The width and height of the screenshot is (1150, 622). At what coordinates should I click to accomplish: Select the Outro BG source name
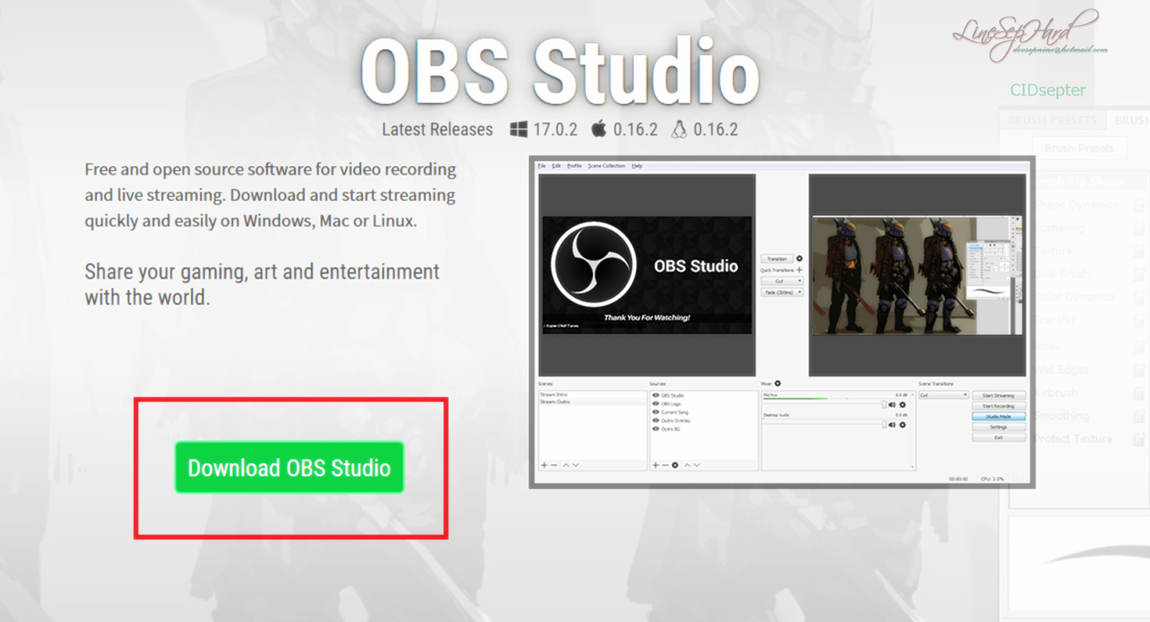coord(671,429)
